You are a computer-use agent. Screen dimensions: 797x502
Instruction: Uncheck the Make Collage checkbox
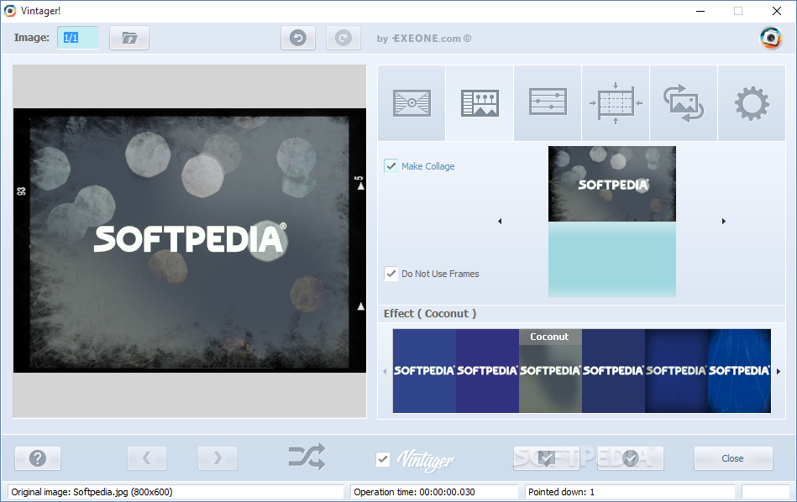pyautogui.click(x=391, y=166)
